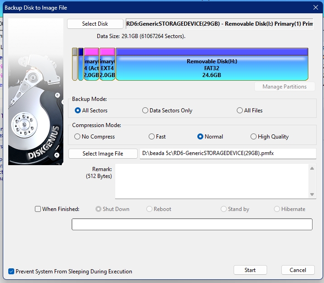
Task: Select No Compress compression mode
Action: point(77,137)
